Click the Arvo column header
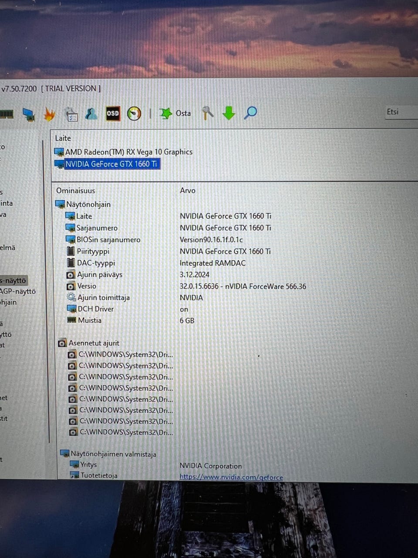Screen dimensions: 418x558 (x=188, y=191)
